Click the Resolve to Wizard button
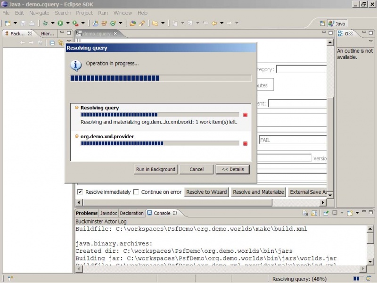Viewport: 377px width, 283px height. (206, 192)
